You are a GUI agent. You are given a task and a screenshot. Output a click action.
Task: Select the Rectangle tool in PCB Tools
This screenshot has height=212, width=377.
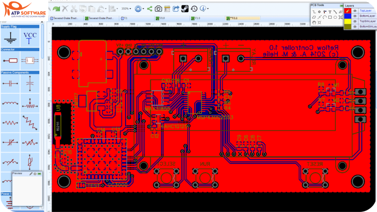[x=330, y=17]
